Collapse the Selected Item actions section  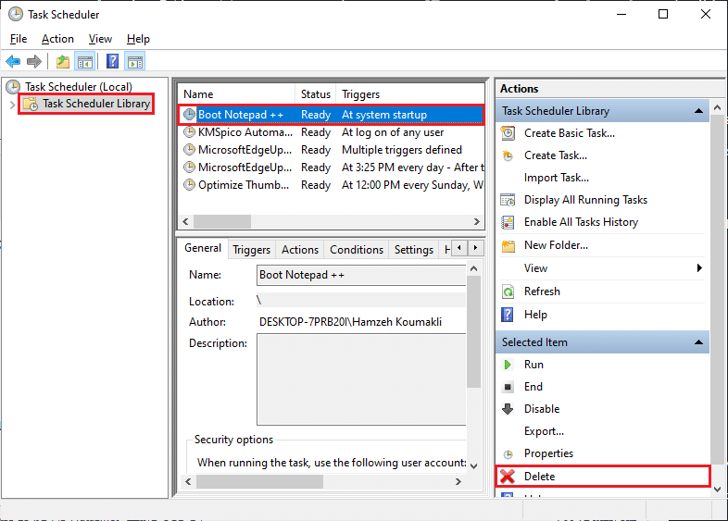[x=701, y=342]
